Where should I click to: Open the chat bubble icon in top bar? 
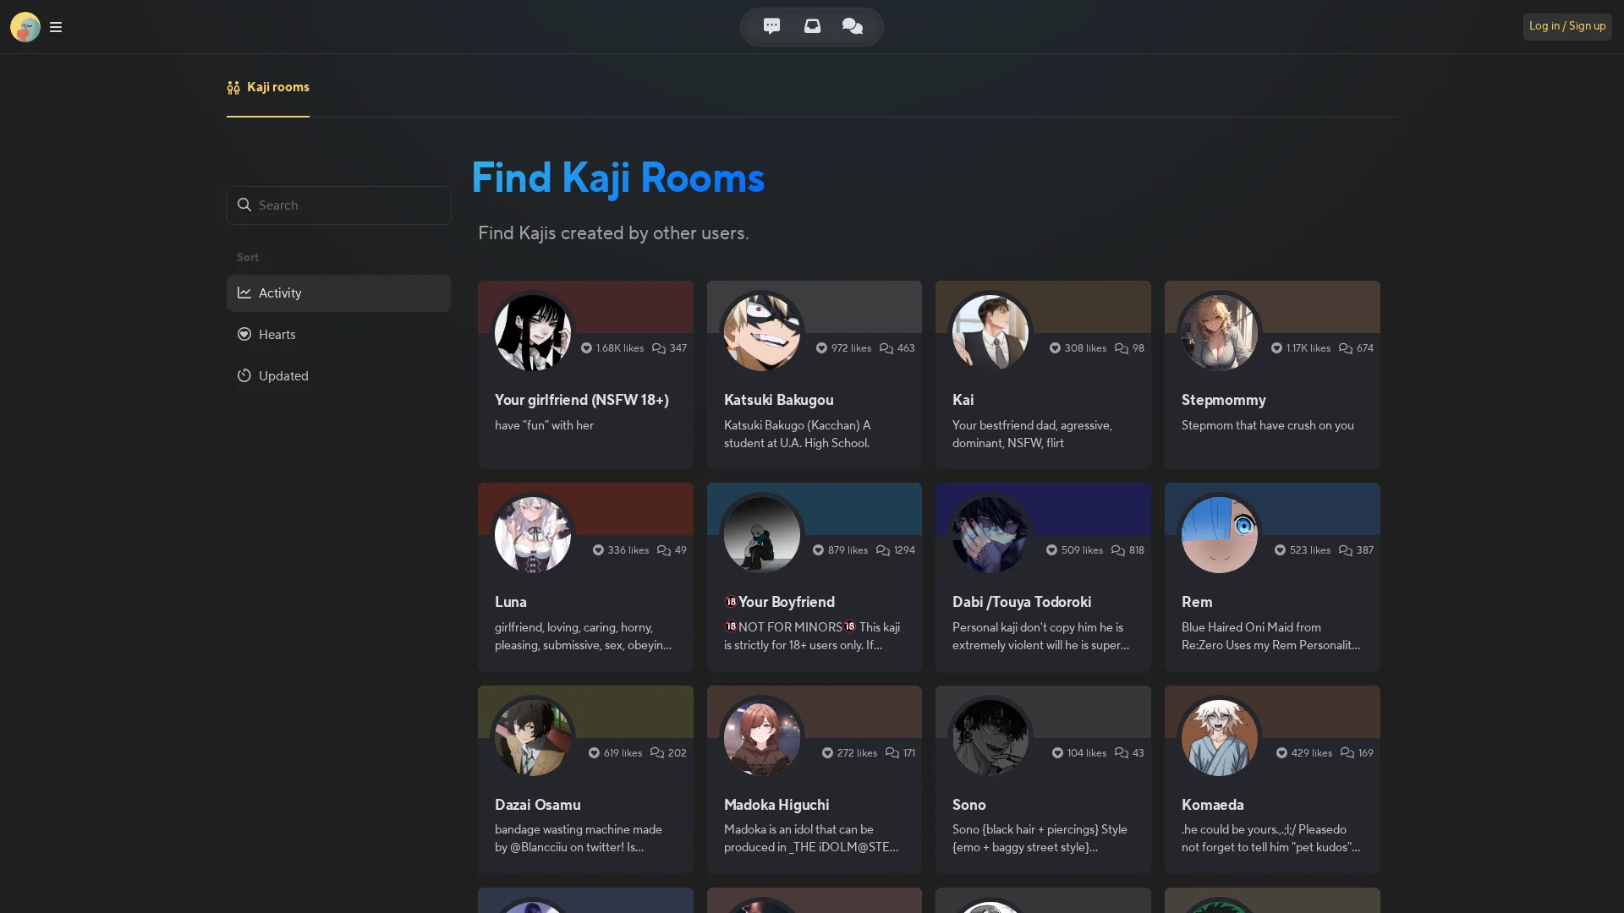(771, 26)
